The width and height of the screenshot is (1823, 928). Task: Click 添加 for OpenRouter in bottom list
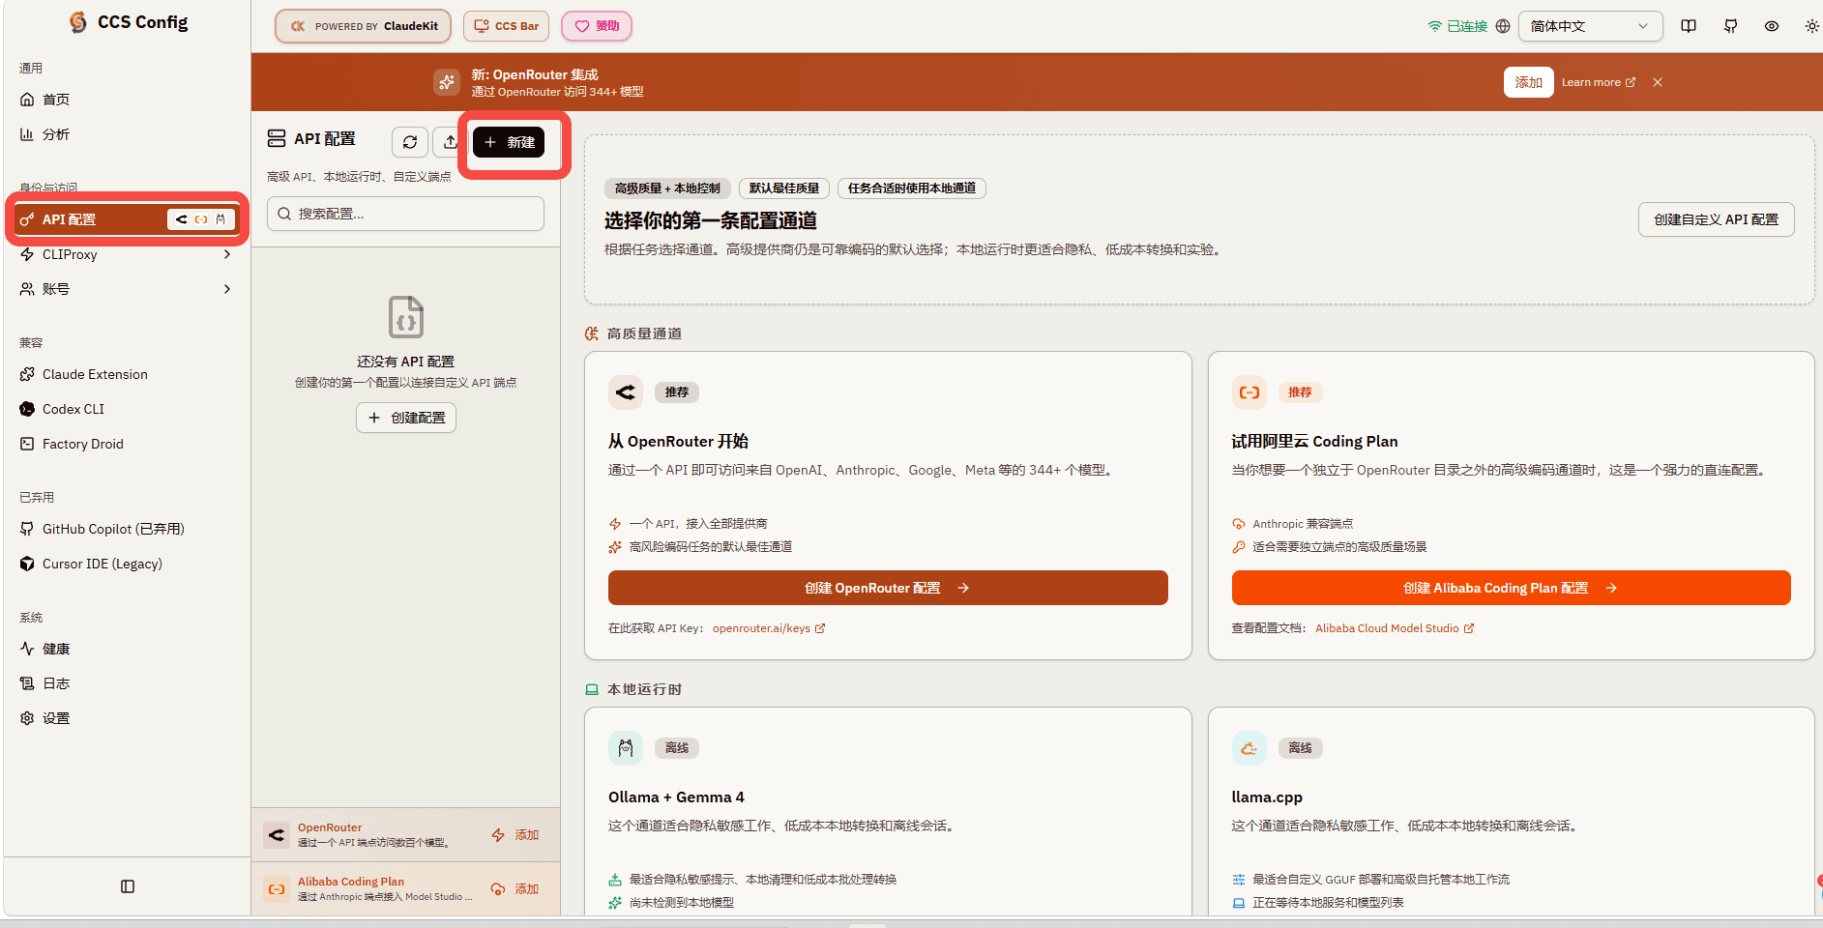[x=515, y=835]
